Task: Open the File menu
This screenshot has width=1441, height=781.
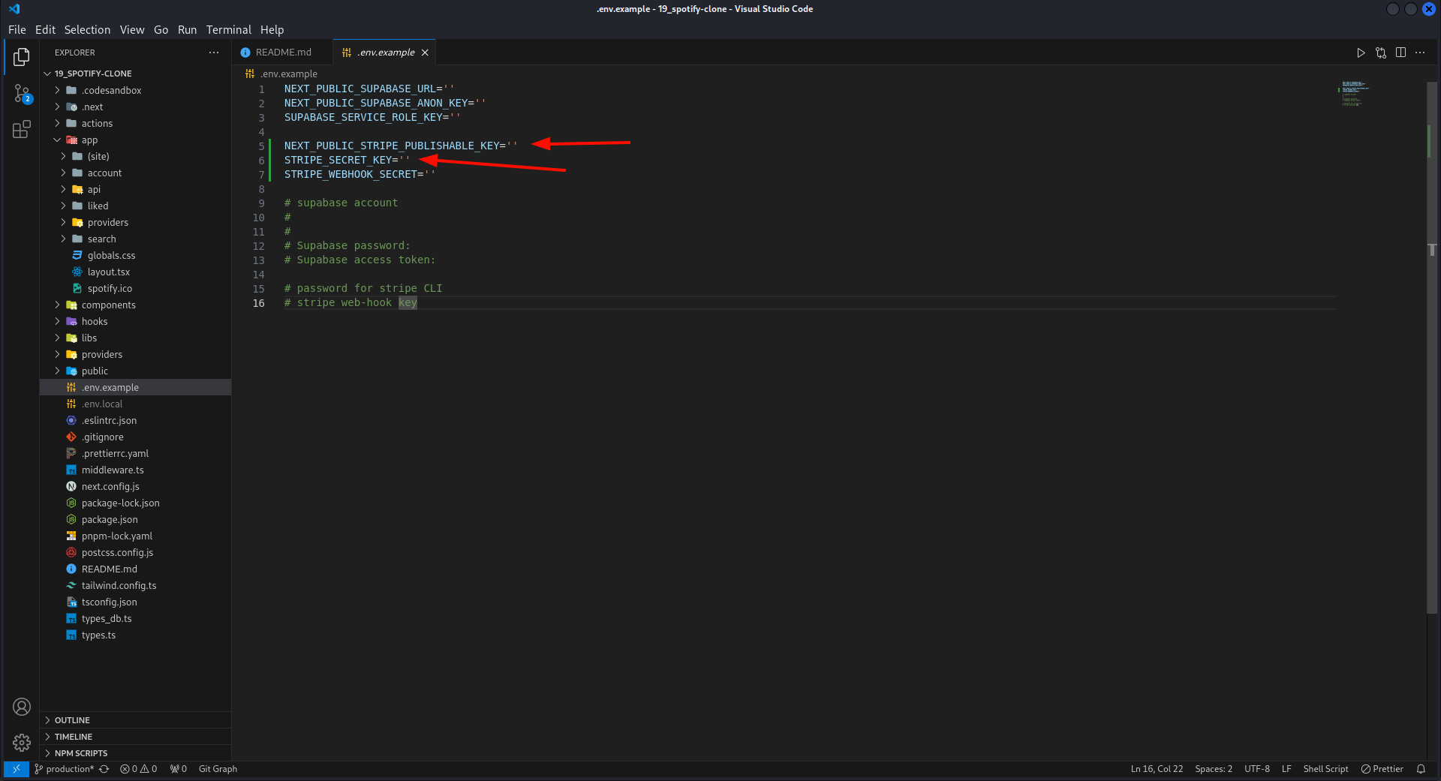Action: [x=17, y=30]
